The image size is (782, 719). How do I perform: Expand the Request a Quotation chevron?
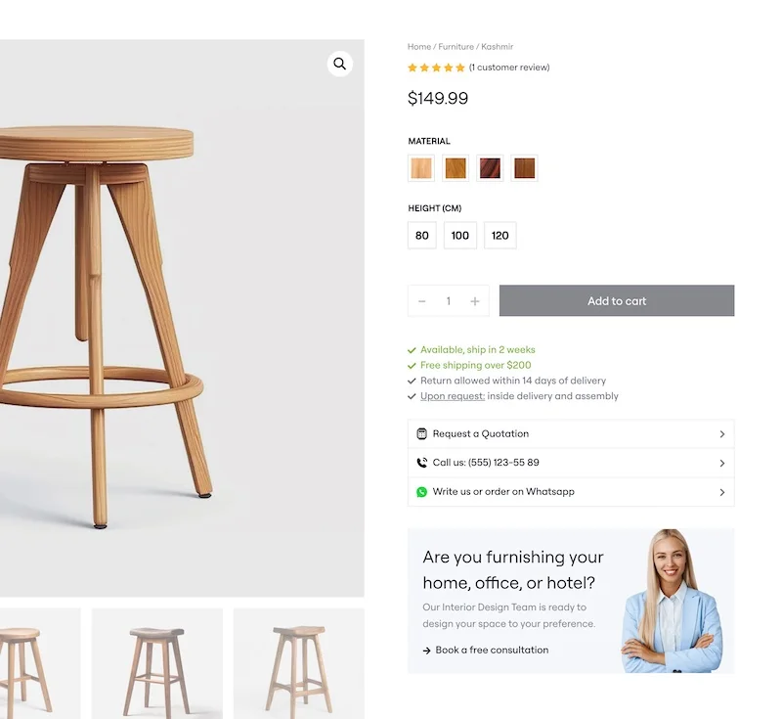(x=721, y=434)
